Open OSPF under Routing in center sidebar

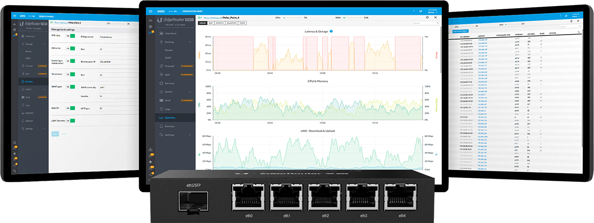coord(168,57)
